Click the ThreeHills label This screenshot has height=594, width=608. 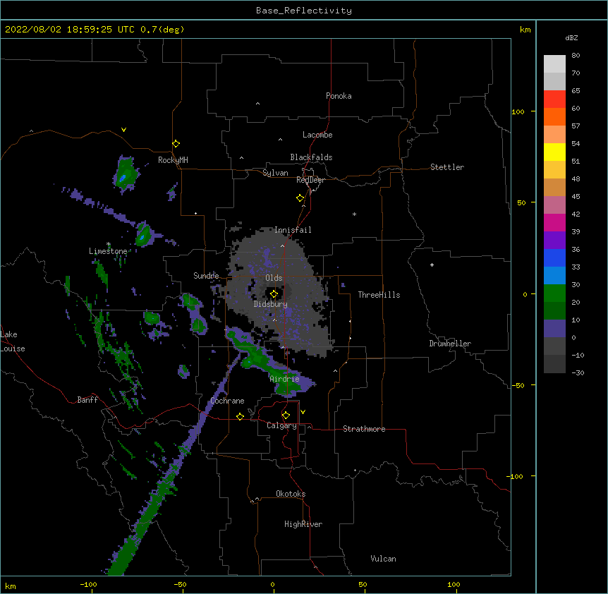[x=379, y=295]
